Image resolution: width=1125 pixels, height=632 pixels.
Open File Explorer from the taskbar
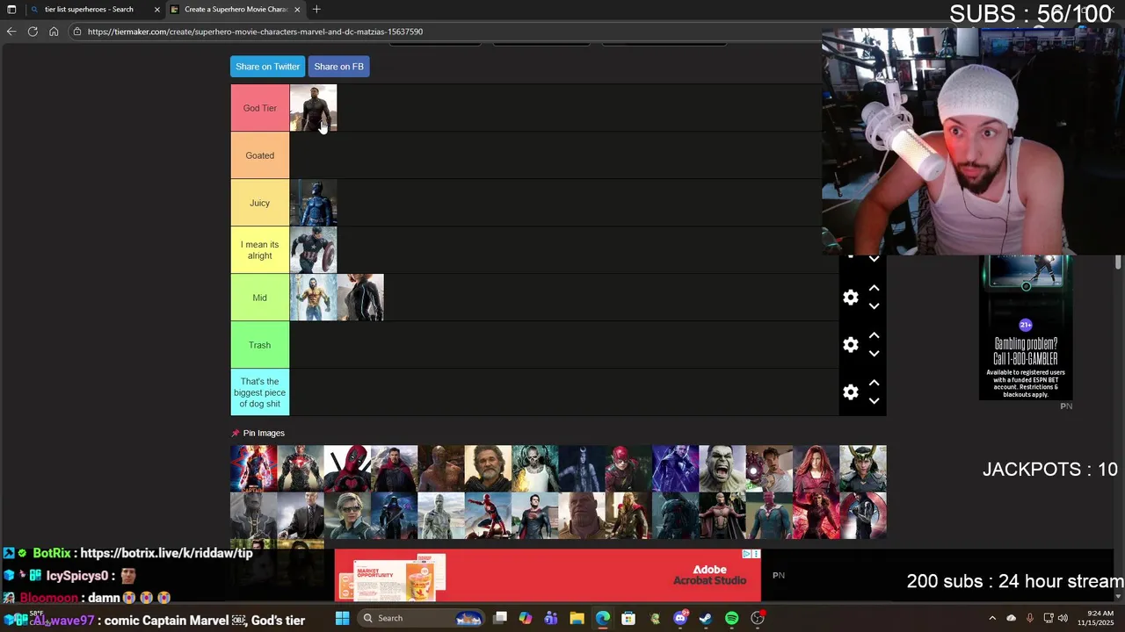577,618
